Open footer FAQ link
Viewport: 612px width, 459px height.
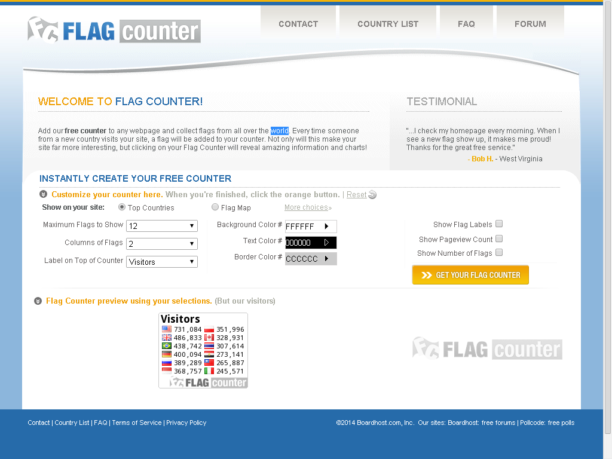(100, 423)
